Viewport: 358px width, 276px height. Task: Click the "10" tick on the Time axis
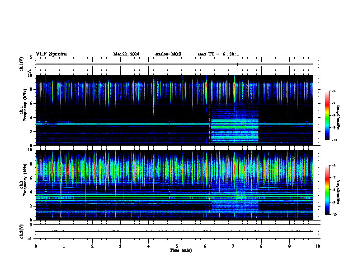pos(318,246)
